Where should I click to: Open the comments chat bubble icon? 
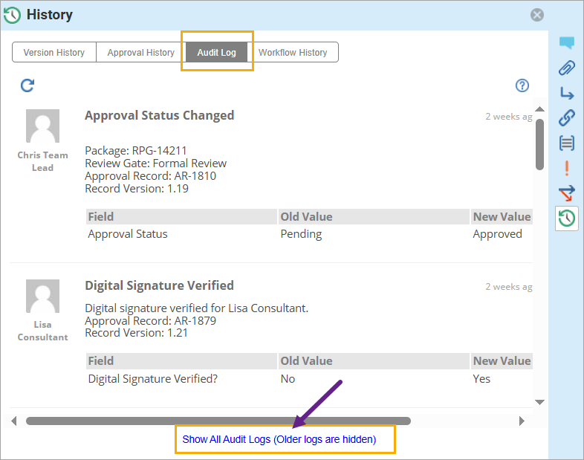click(x=567, y=43)
